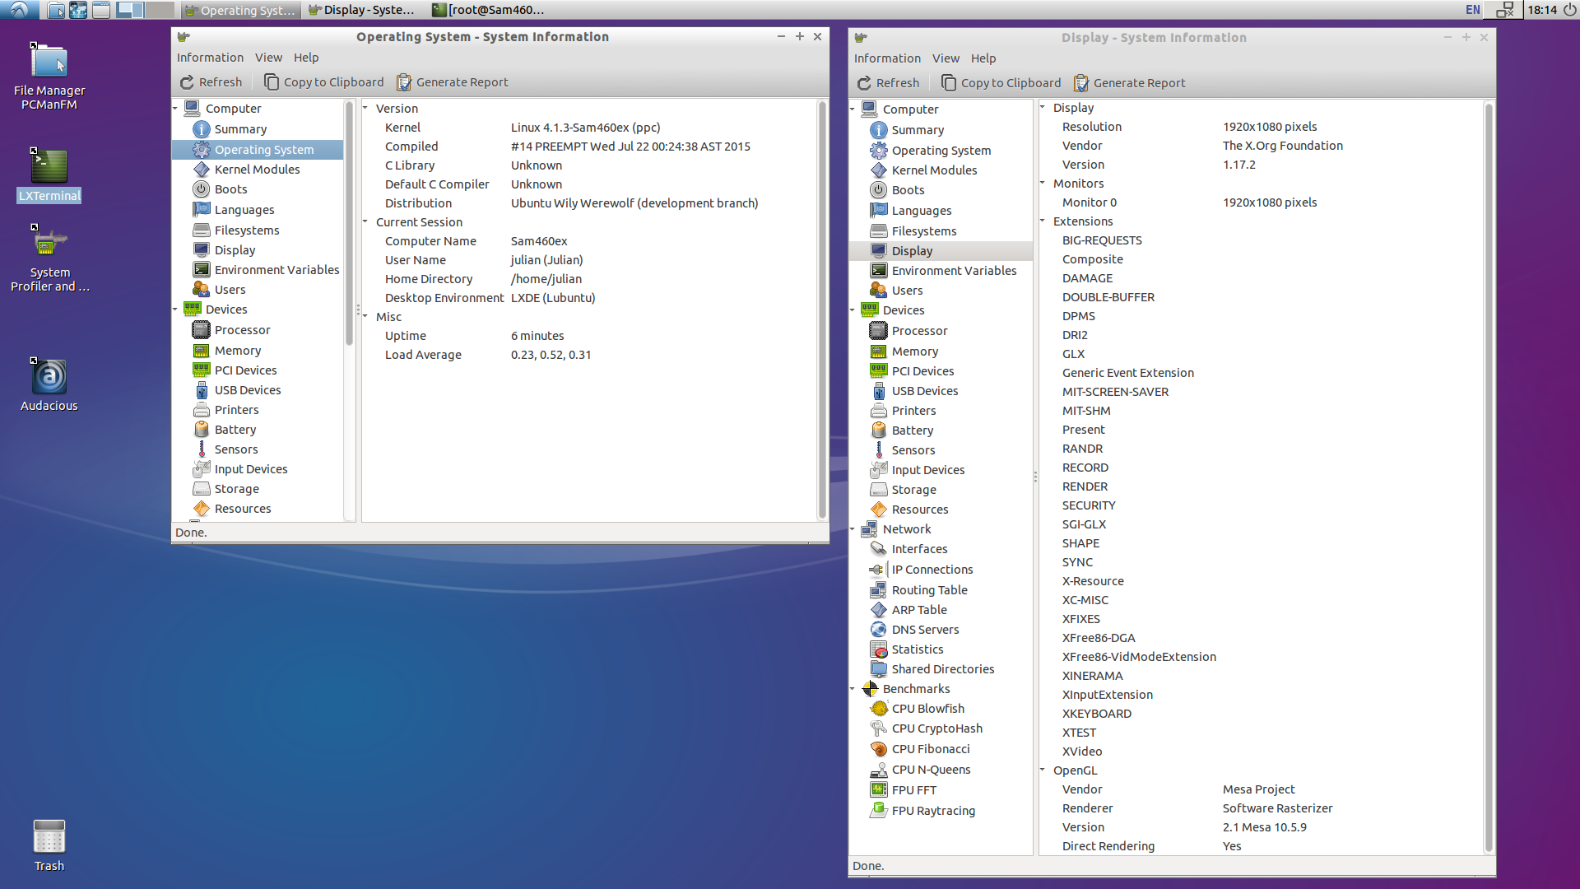Screen dimensions: 1580x889
Task: Select Routing Table under Network
Action: click(929, 590)
